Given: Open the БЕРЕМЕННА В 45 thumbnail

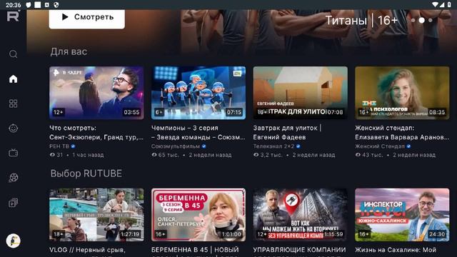Looking at the screenshot, I should [x=199, y=215].
